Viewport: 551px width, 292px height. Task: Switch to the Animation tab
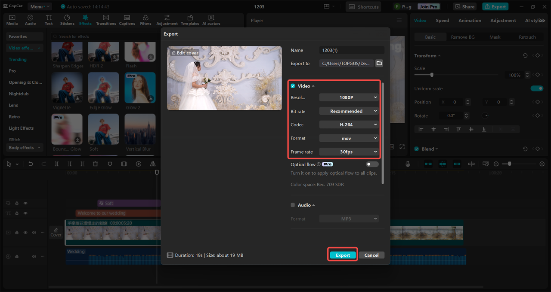pyautogui.click(x=470, y=21)
